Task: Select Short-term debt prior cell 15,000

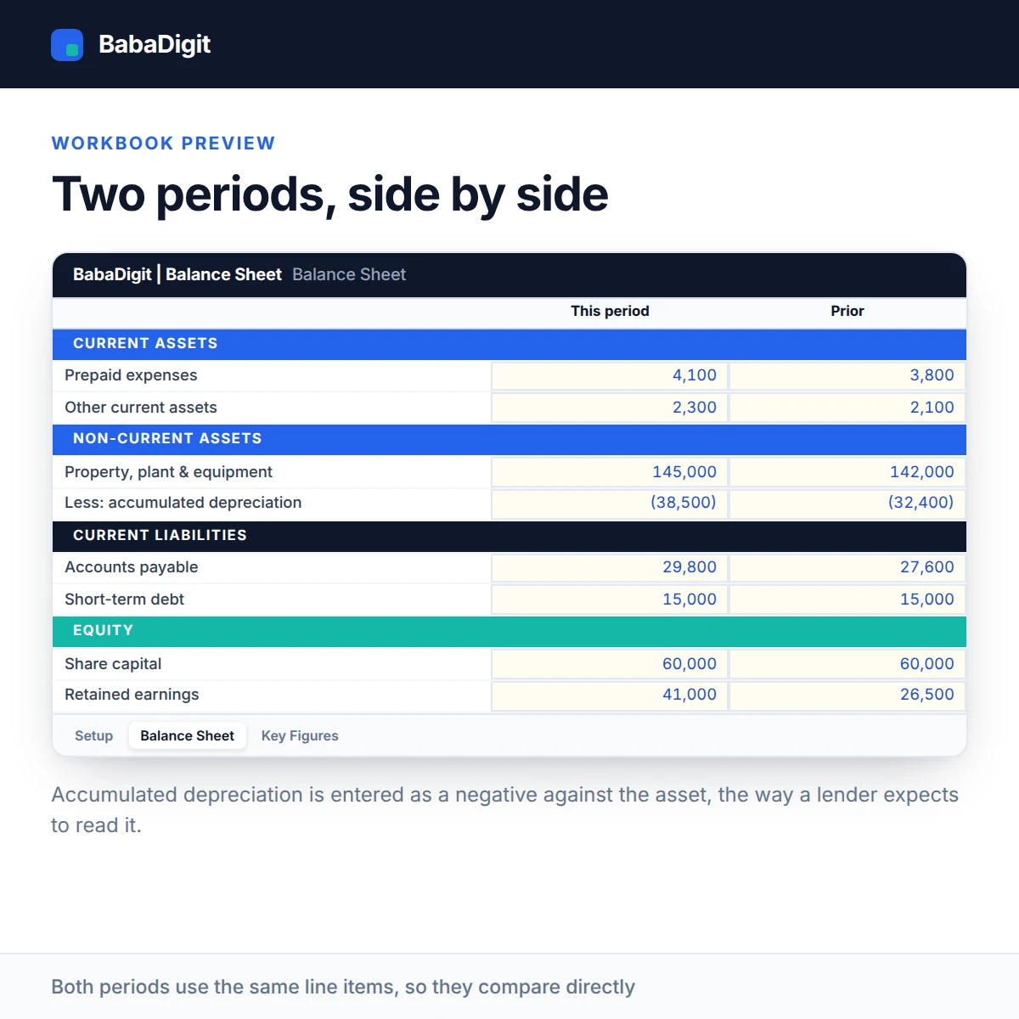Action: pos(847,600)
